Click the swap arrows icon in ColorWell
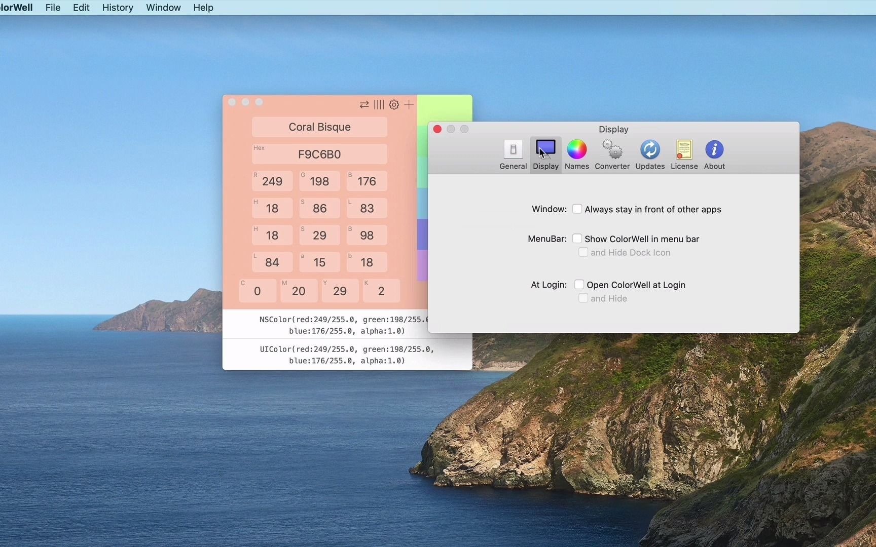The image size is (876, 547). [364, 105]
